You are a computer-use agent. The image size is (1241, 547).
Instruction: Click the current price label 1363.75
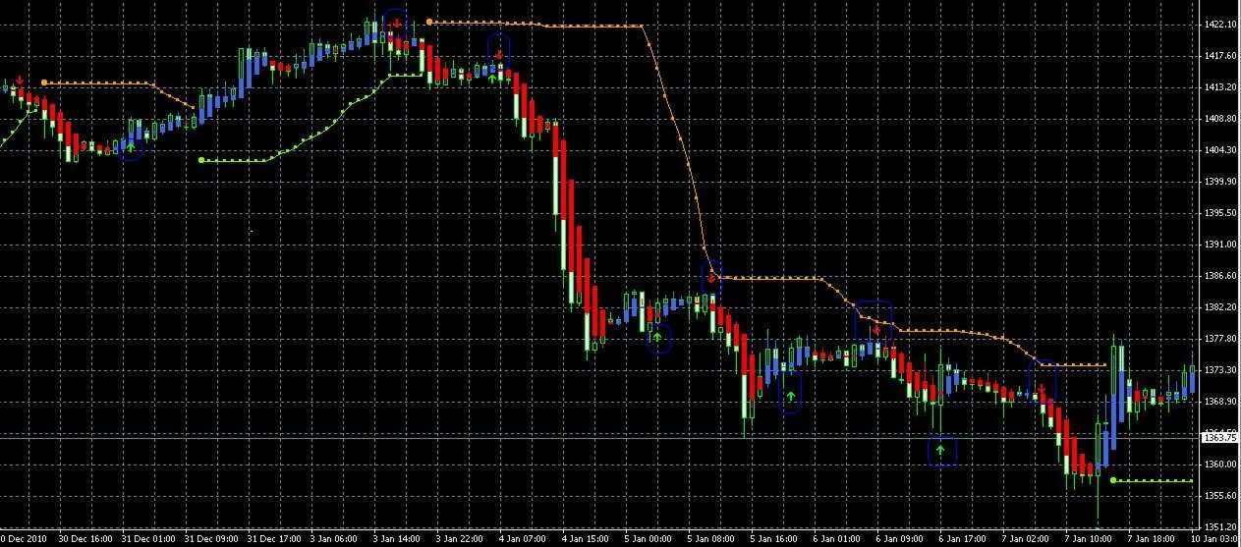(1219, 439)
